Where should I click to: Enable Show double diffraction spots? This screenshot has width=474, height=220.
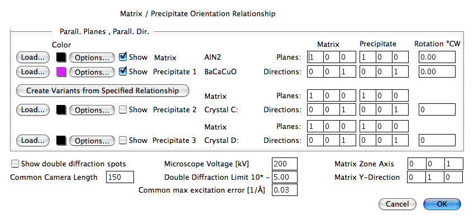pyautogui.click(x=15, y=164)
